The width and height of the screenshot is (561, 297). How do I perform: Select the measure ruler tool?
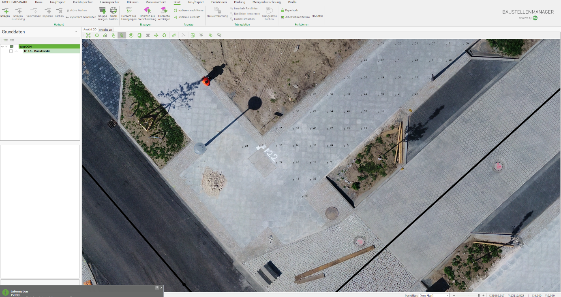(x=174, y=35)
